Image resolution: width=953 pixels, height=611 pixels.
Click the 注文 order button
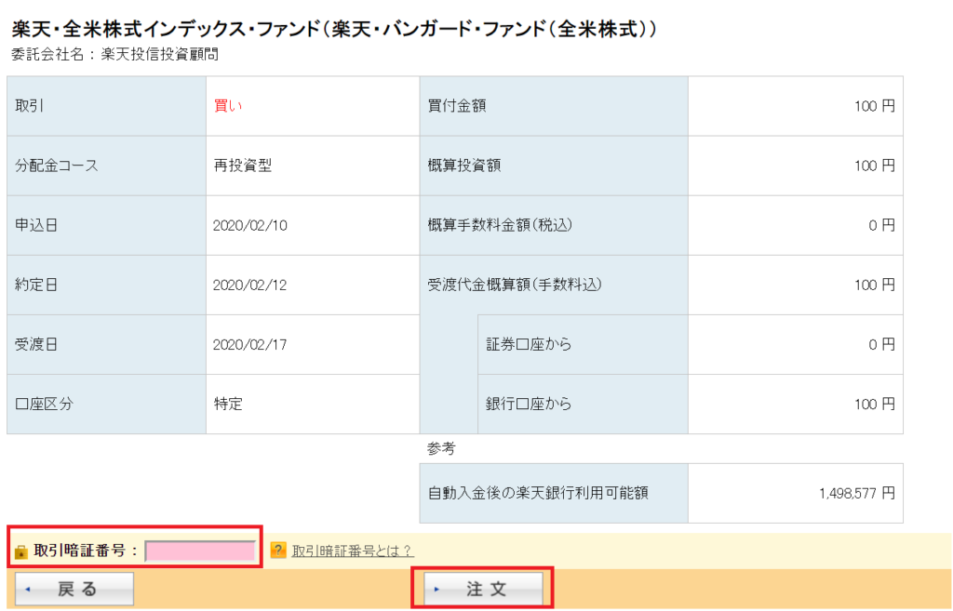[x=483, y=589]
